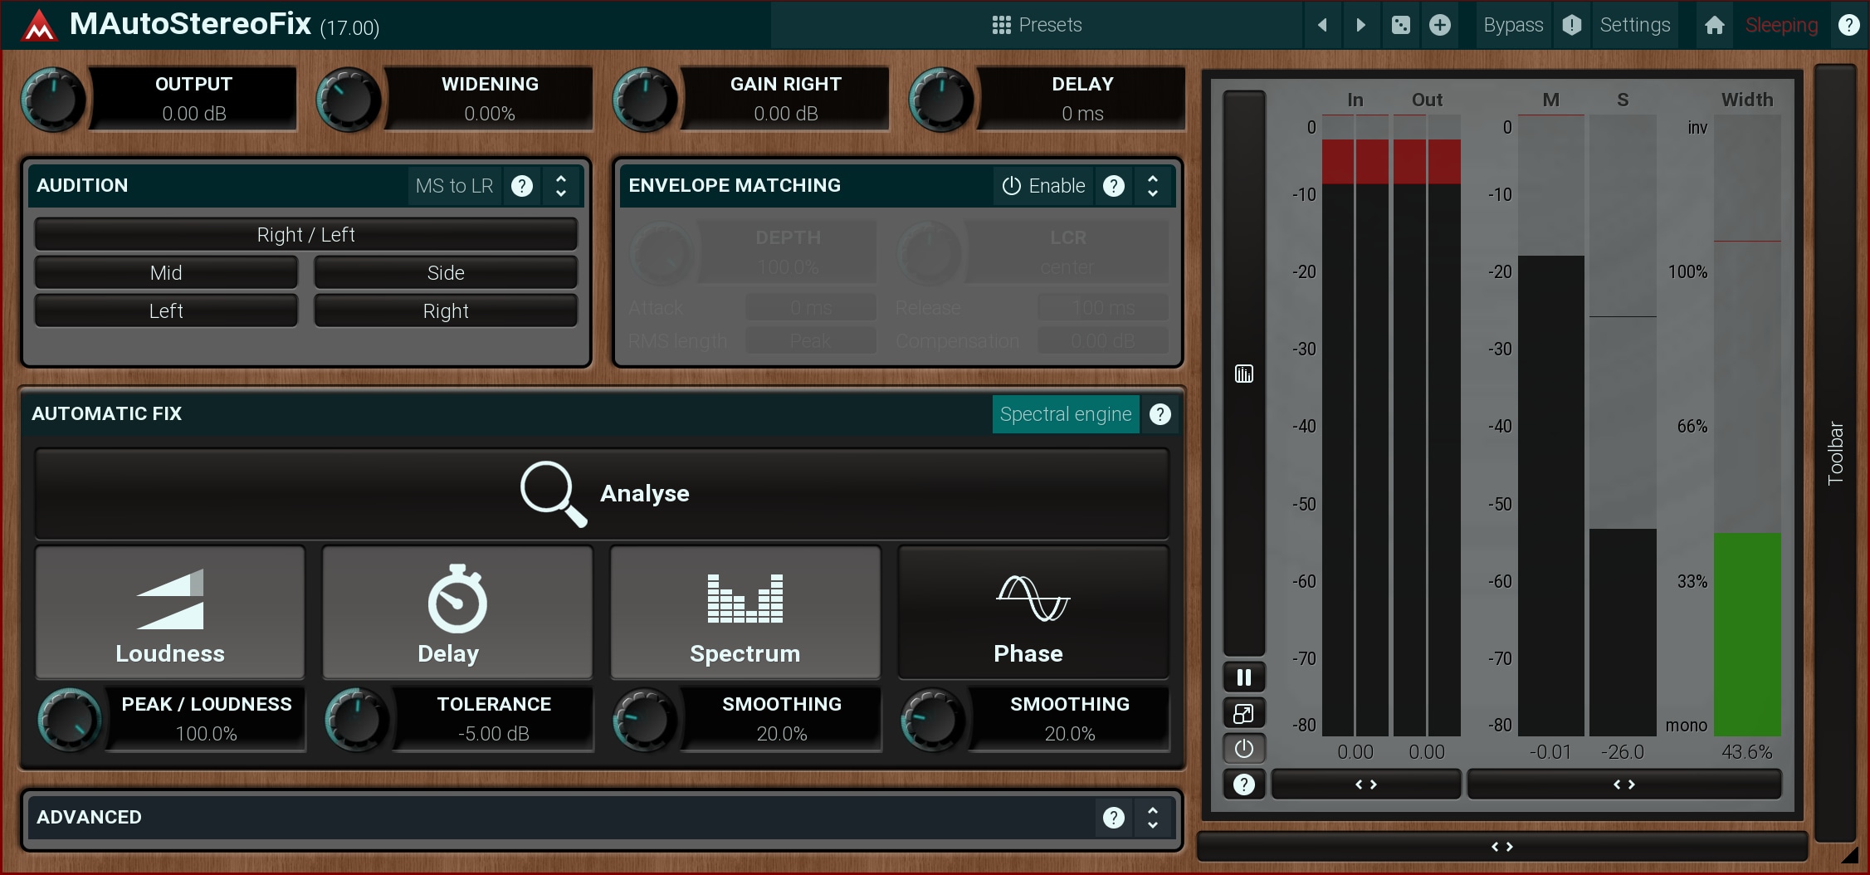Viewport: 1870px width, 875px height.
Task: Toggle the Bypass button
Action: pos(1512,25)
